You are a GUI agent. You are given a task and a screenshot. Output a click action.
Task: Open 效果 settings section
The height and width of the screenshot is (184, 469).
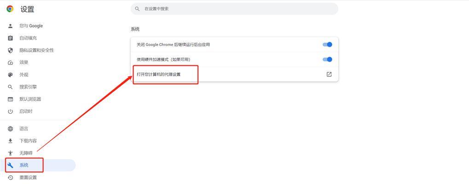[x=24, y=63]
